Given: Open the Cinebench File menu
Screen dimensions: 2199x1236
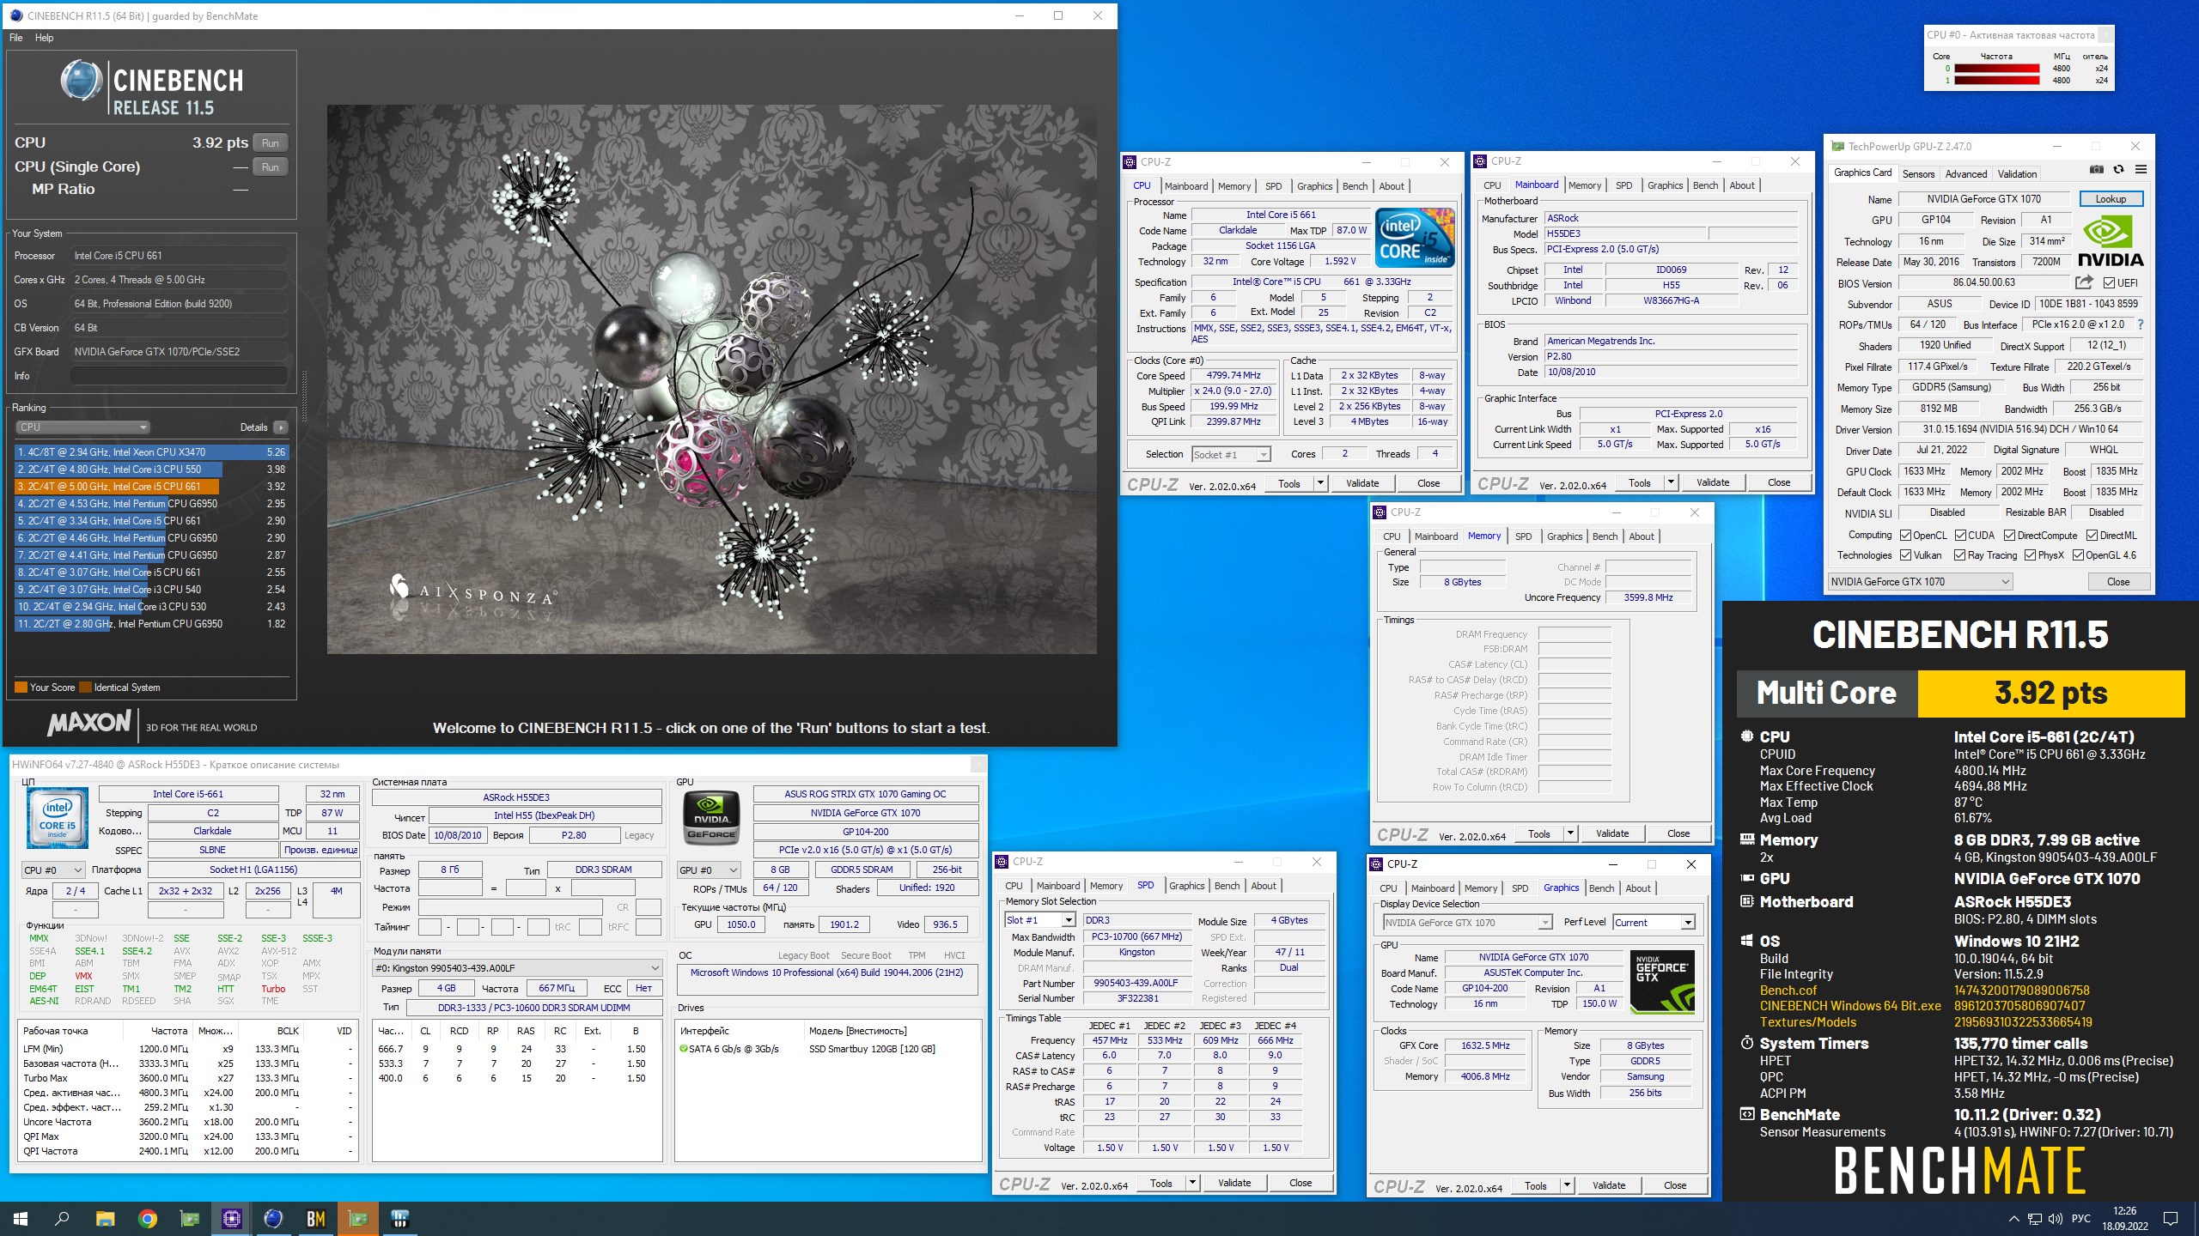Looking at the screenshot, I should (16, 38).
